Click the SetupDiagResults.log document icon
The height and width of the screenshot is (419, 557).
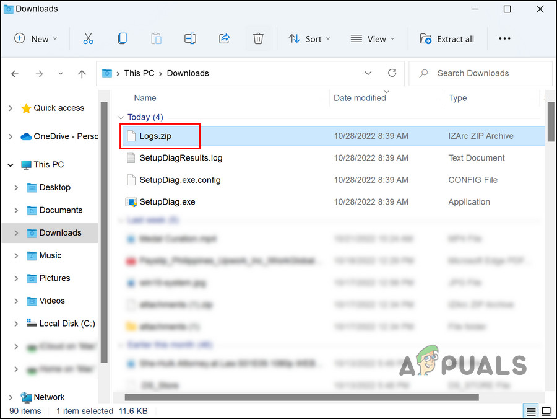pyautogui.click(x=131, y=158)
